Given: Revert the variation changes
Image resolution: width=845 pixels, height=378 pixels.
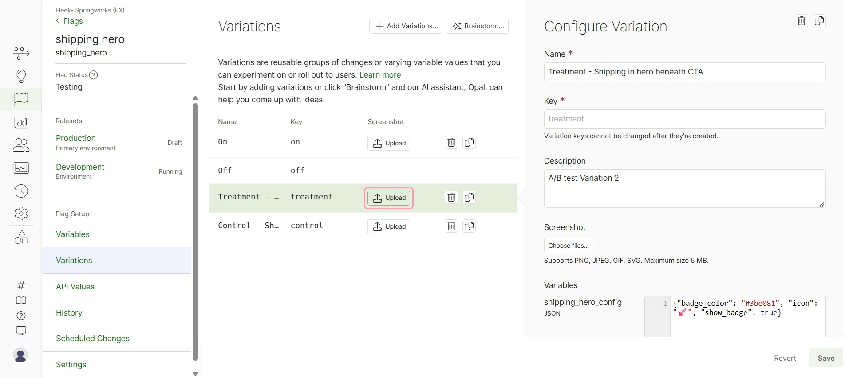Looking at the screenshot, I should point(785,358).
